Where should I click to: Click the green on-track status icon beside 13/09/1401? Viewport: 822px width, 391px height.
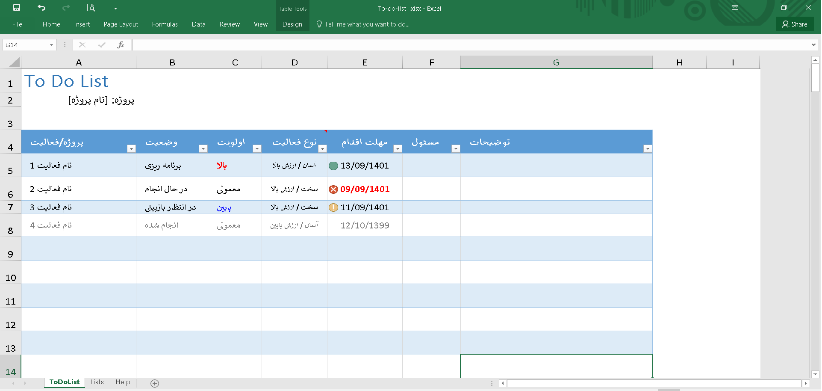(333, 166)
